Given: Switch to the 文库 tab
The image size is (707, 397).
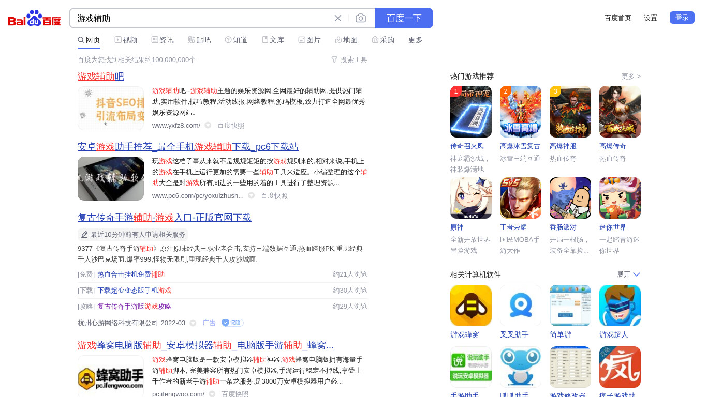Looking at the screenshot, I should (273, 40).
